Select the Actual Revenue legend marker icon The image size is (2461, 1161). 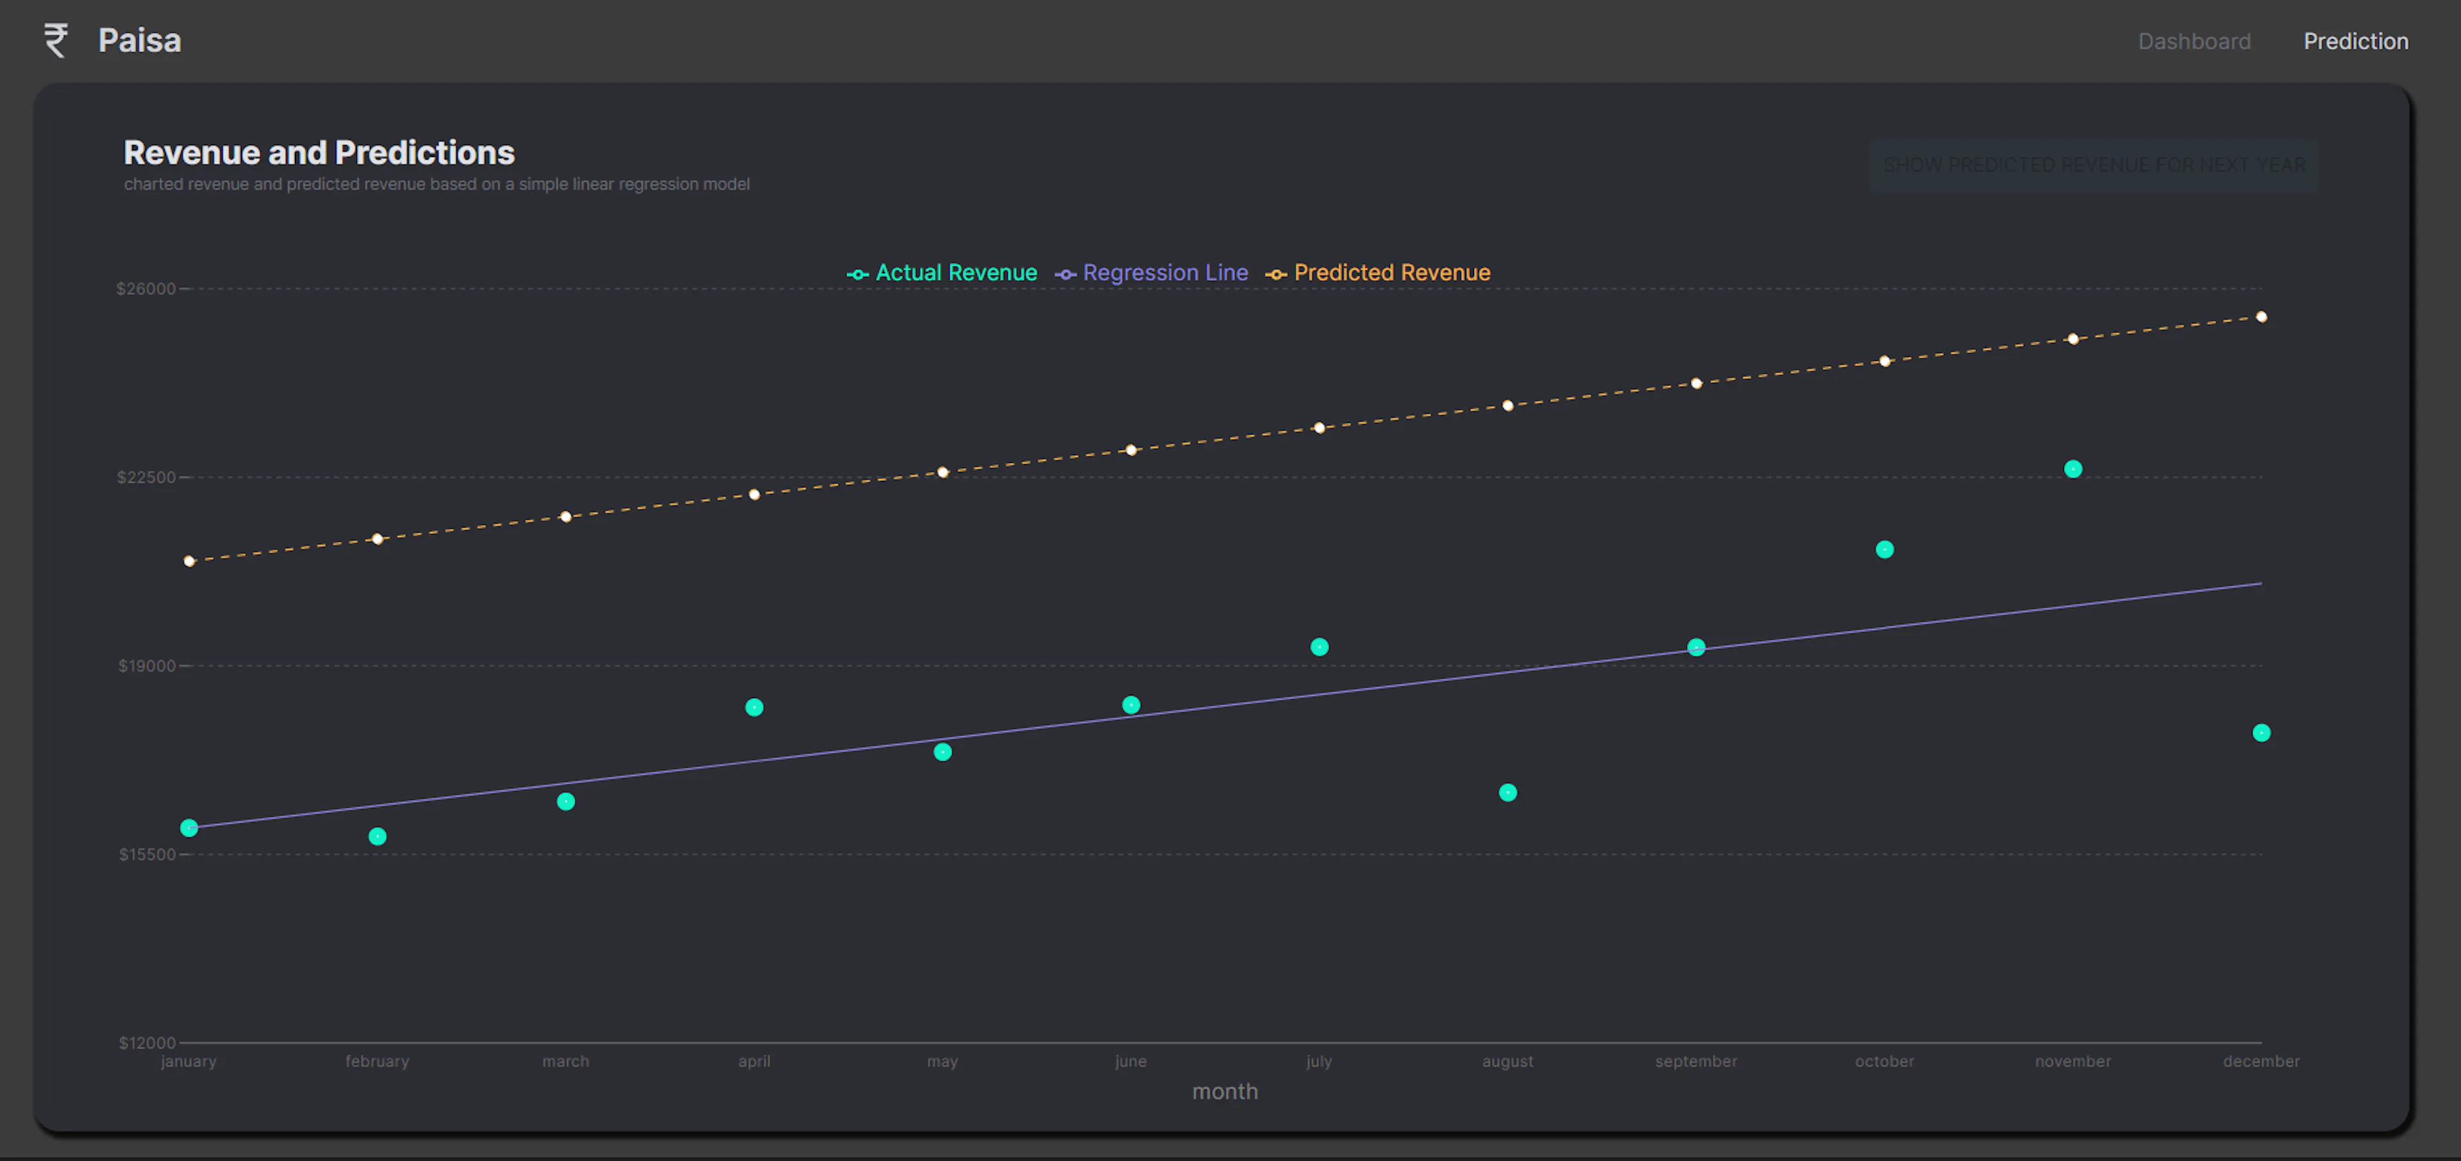(x=857, y=273)
